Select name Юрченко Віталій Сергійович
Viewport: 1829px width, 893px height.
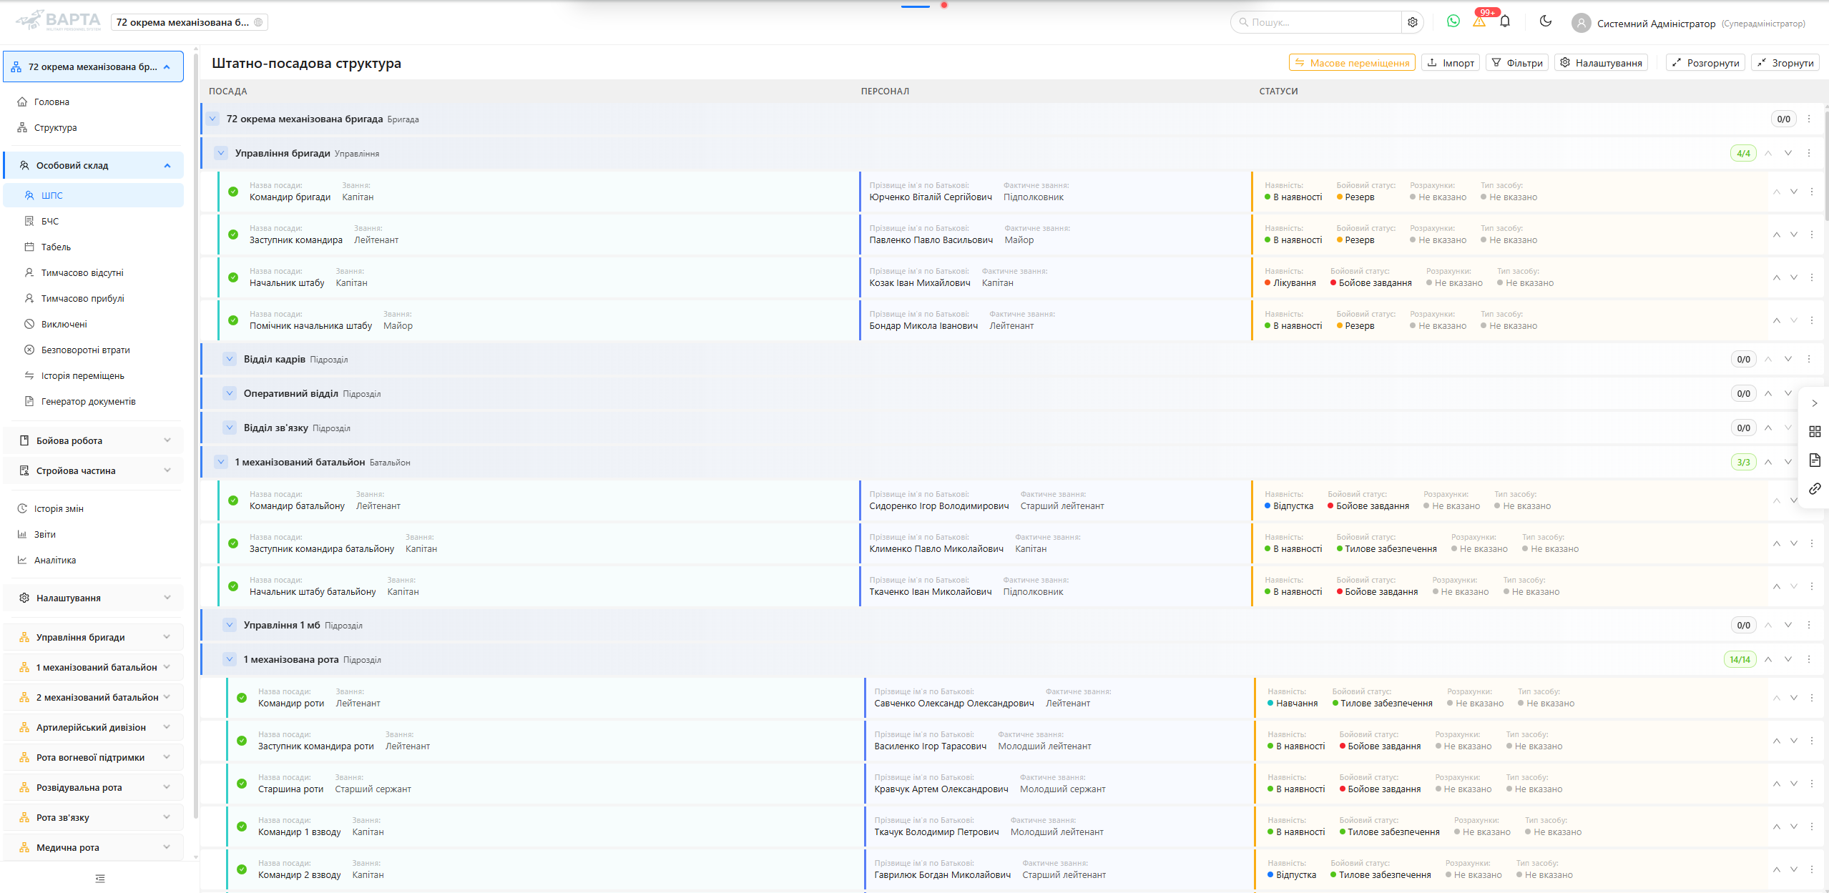[931, 197]
